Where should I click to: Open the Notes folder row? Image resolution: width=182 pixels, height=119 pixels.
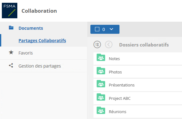tap(138, 59)
